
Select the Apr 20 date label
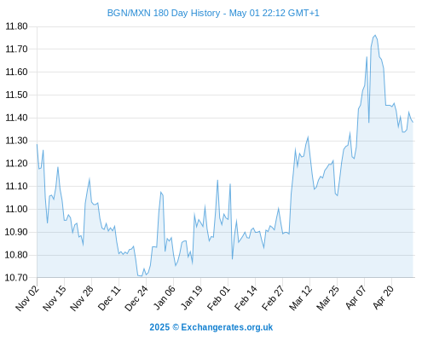[x=383, y=298]
